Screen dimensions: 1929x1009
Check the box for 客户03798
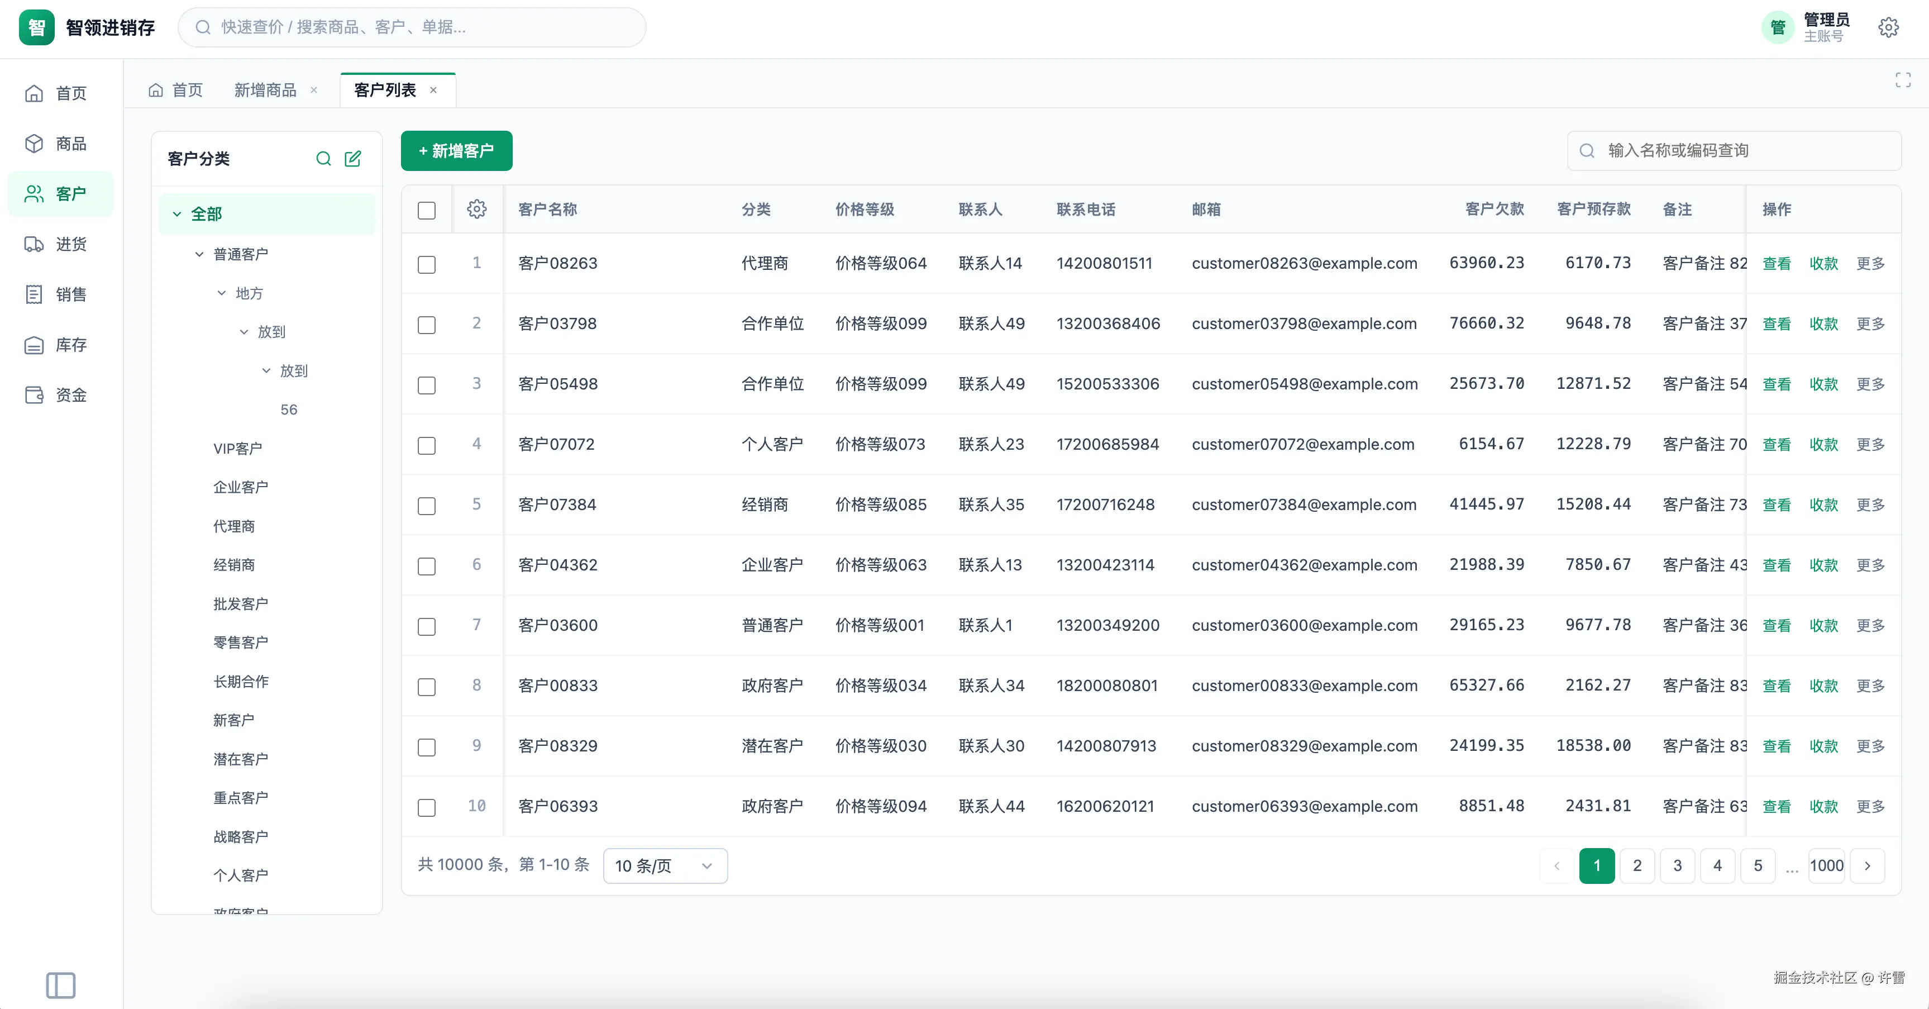[427, 325]
